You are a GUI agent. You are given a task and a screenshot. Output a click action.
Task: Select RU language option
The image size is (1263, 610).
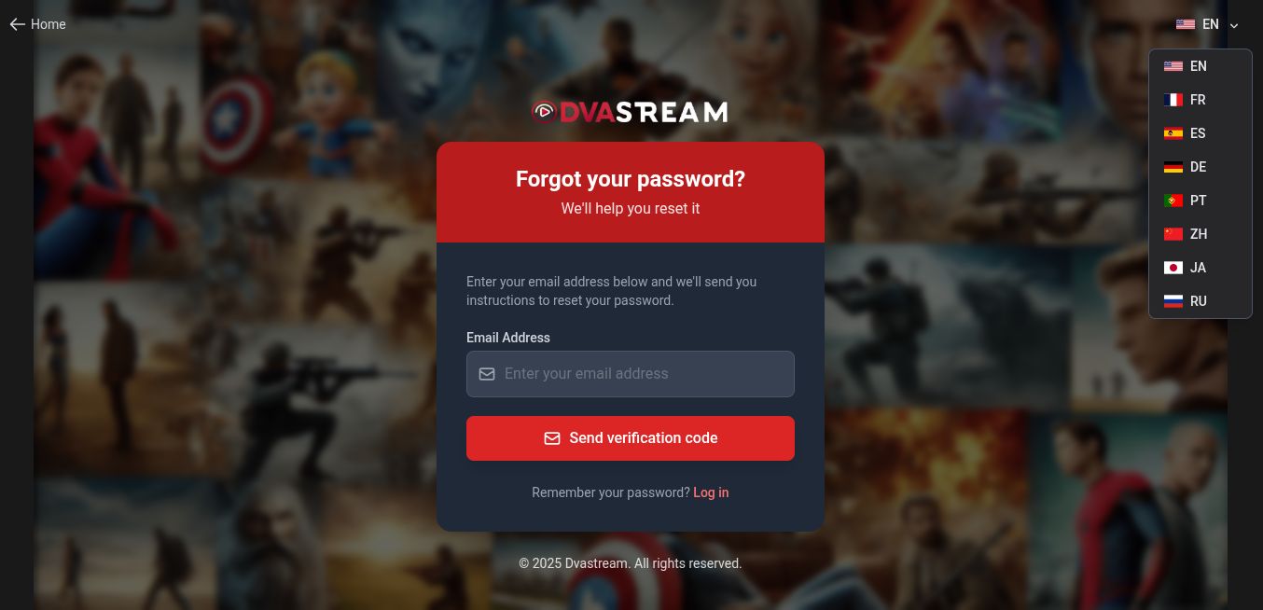1201,301
